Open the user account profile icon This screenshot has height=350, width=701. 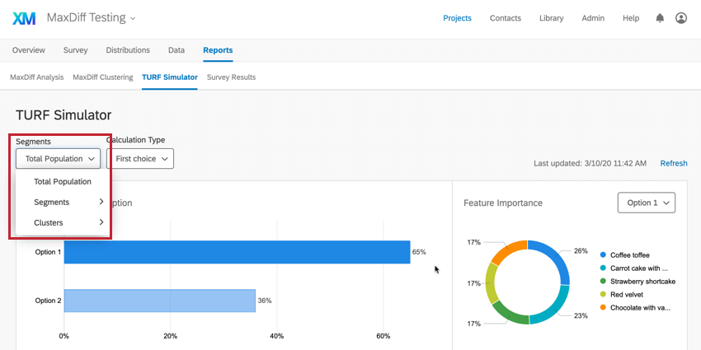click(681, 18)
